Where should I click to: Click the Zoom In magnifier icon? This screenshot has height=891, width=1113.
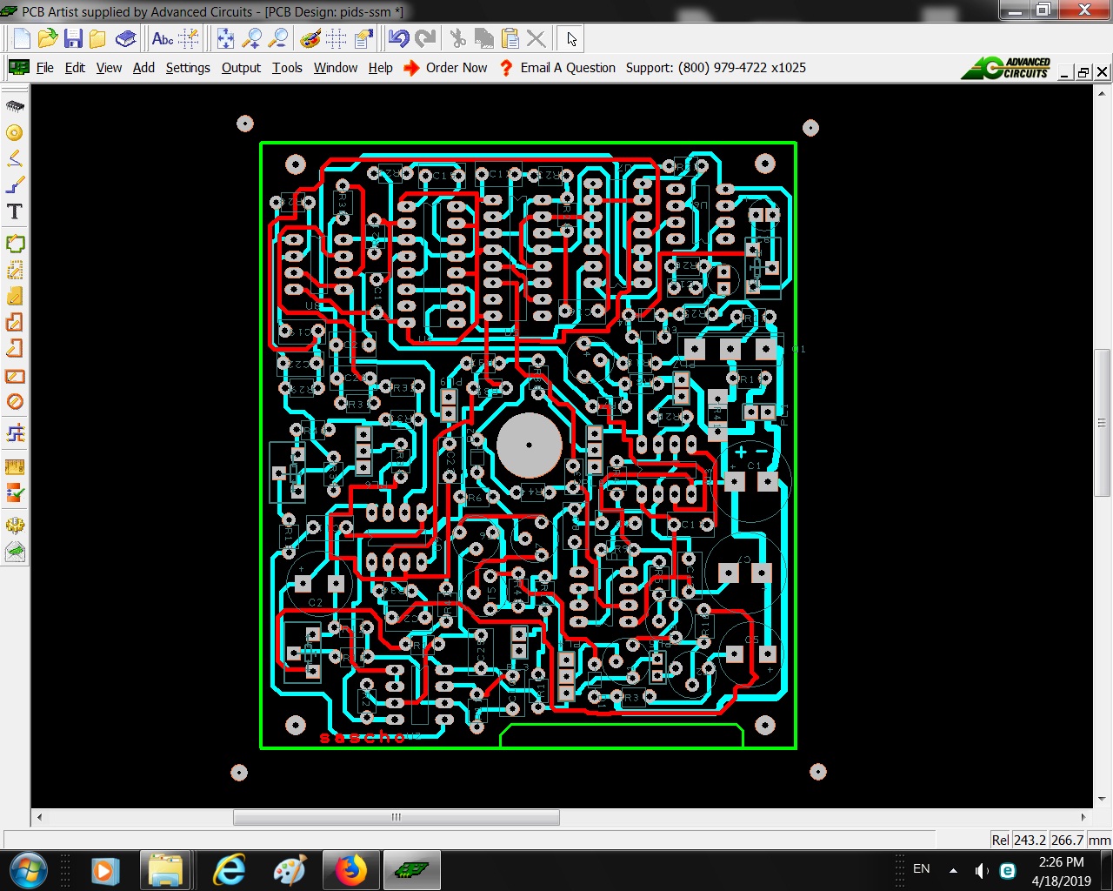pos(252,38)
